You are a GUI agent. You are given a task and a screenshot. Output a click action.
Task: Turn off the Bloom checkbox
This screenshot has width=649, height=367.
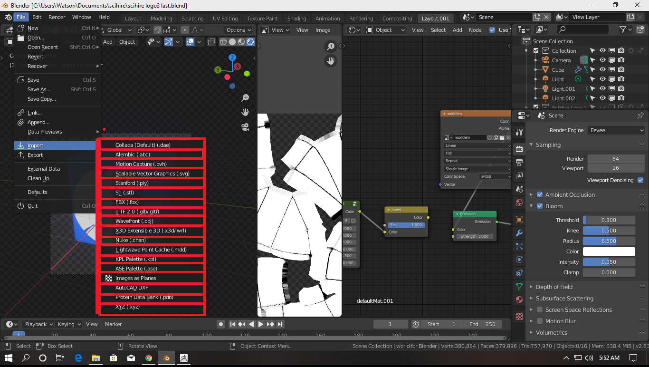click(x=540, y=206)
